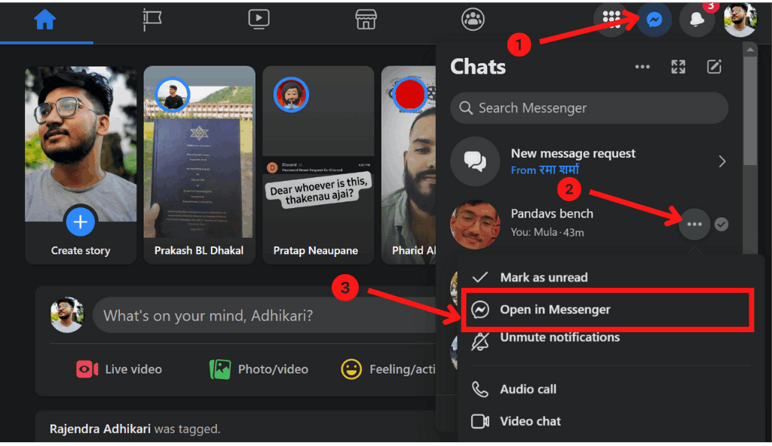
Task: Click scrollbar up arrow in Chats panel
Action: (750, 49)
